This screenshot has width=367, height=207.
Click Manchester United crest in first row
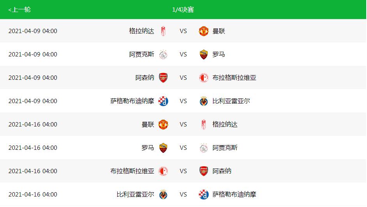(204, 31)
